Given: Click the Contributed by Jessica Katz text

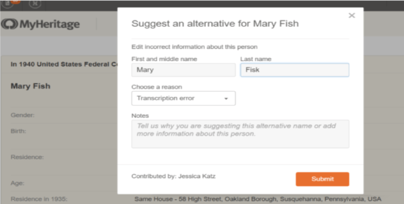Looking at the screenshot, I should point(174,176).
